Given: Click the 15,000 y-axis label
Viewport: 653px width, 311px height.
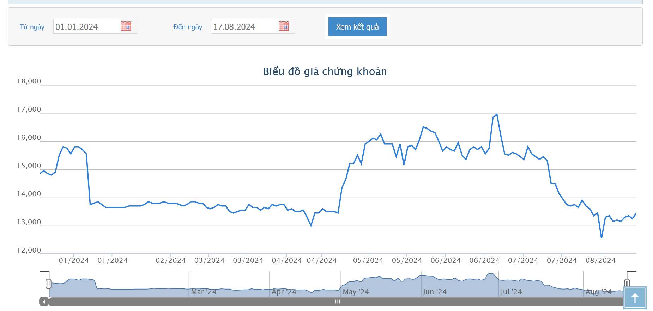Looking at the screenshot, I should click(29, 166).
